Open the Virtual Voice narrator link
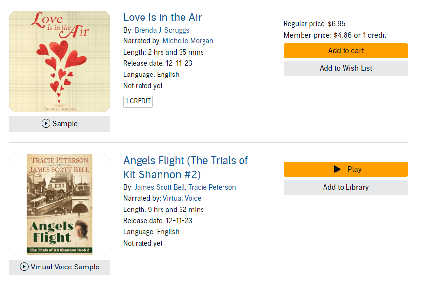446x286 pixels. coord(182,198)
